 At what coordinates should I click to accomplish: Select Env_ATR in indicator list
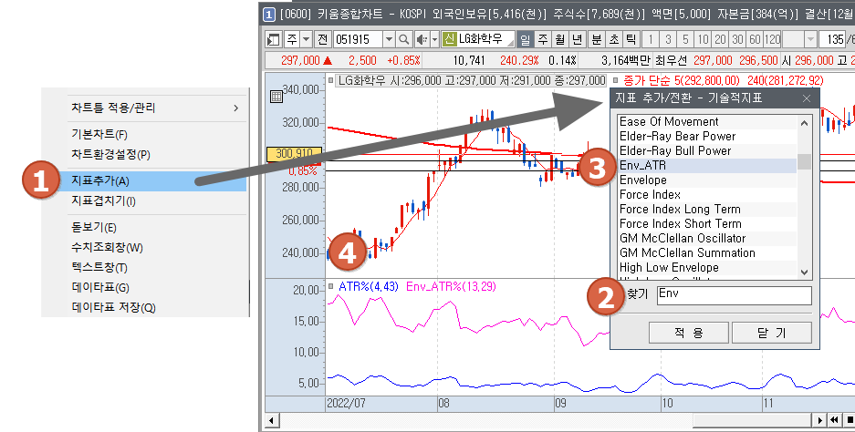click(x=707, y=166)
